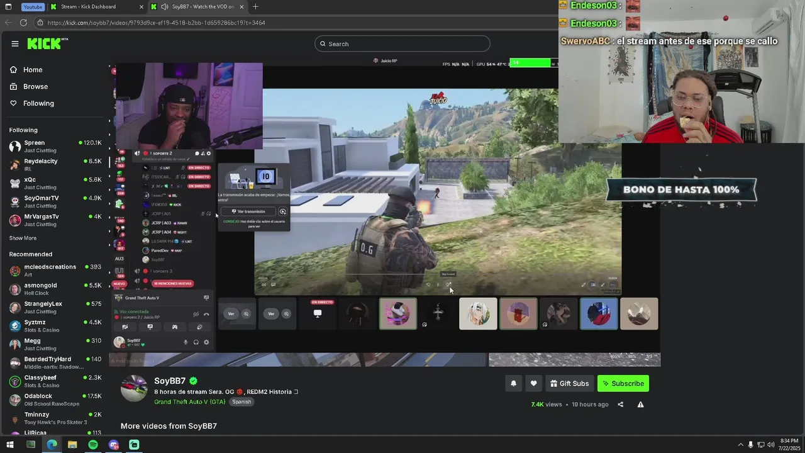The width and height of the screenshot is (805, 453).
Task: Click the volume tray icon
Action: point(770,445)
